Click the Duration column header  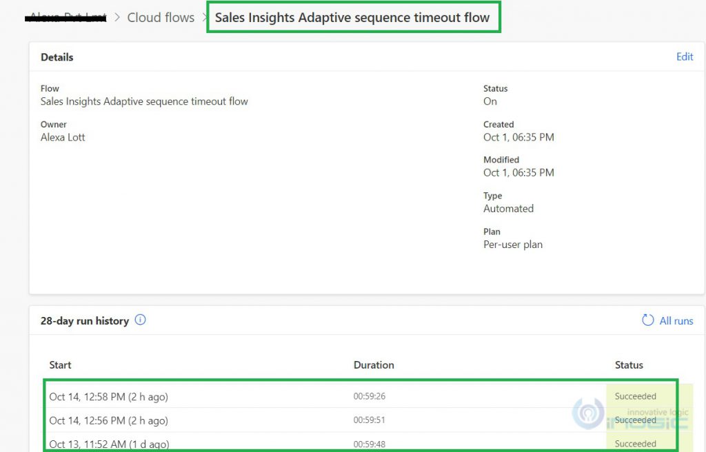pyautogui.click(x=374, y=365)
